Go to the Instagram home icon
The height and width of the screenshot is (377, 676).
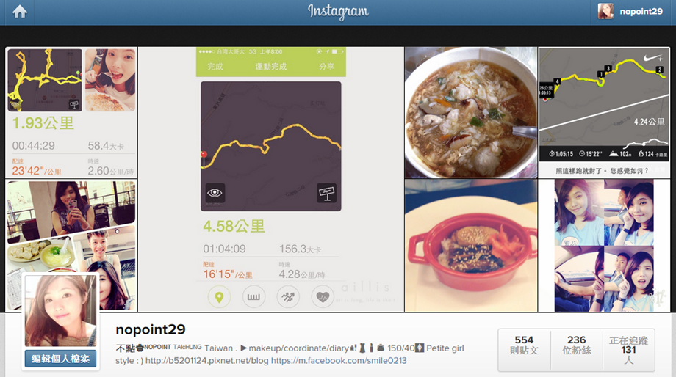pos(19,12)
